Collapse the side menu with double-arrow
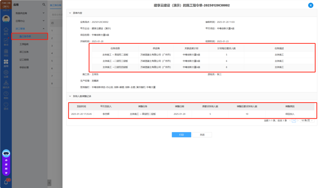 pos(49,182)
